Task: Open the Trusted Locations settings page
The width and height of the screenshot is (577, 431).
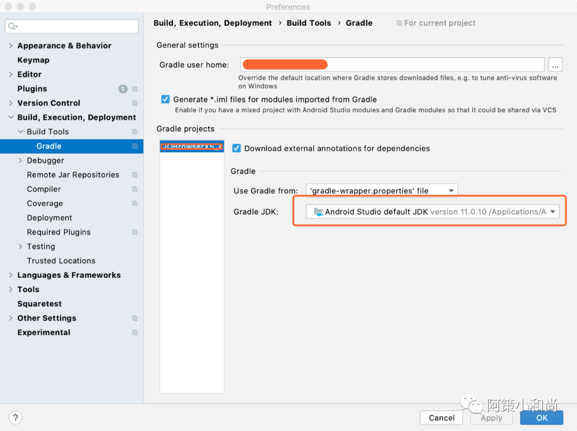Action: [61, 261]
